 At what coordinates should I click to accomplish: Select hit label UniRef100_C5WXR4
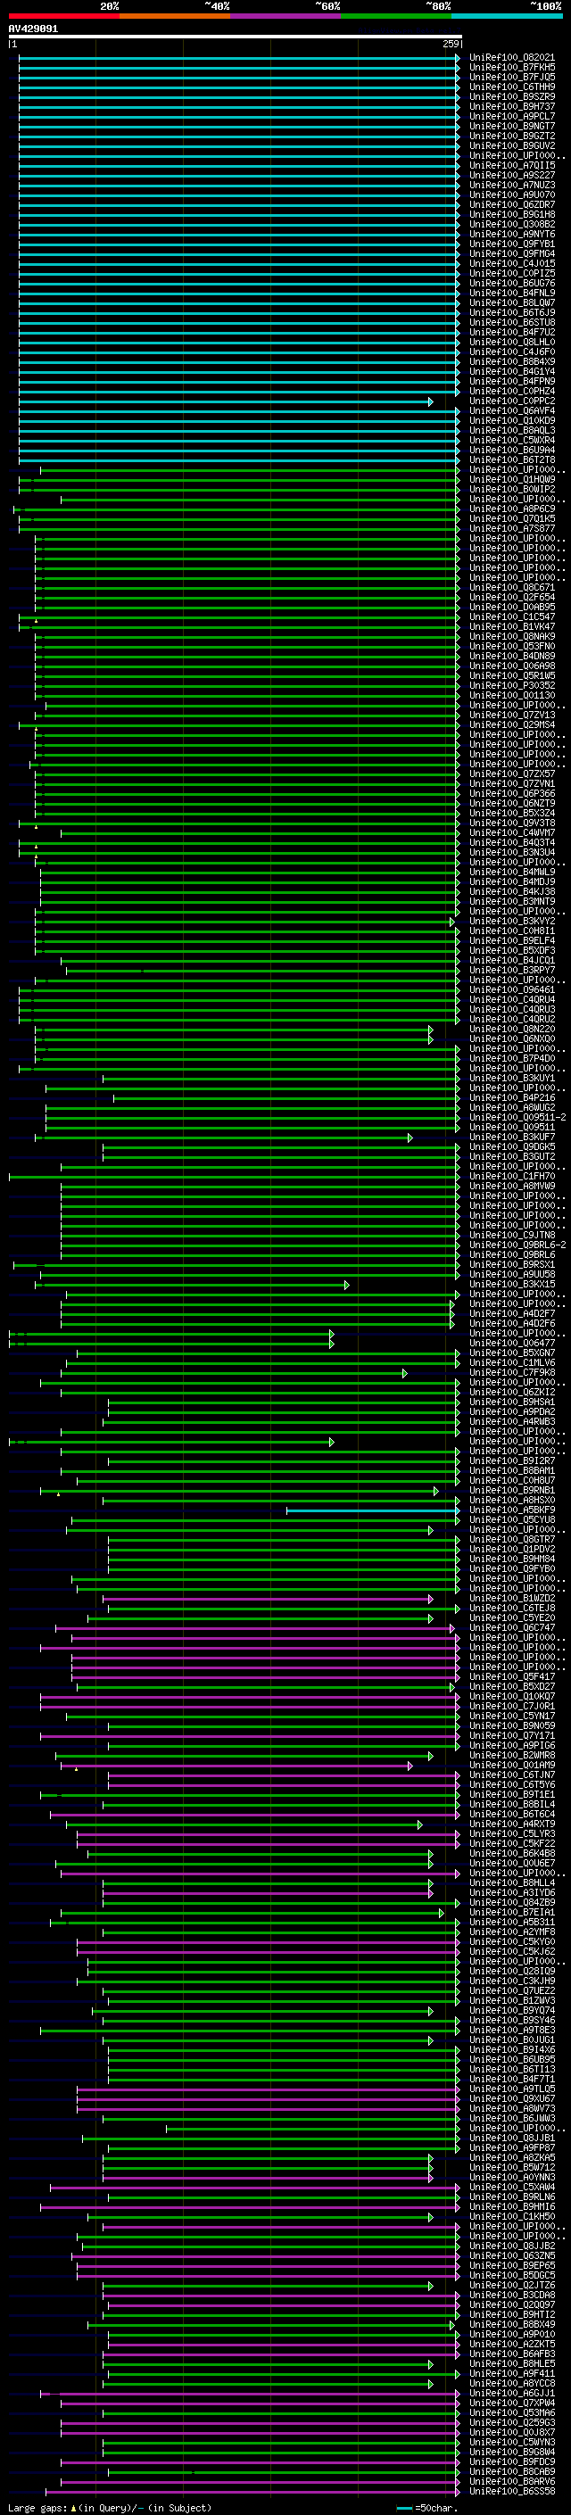pyautogui.click(x=512, y=441)
